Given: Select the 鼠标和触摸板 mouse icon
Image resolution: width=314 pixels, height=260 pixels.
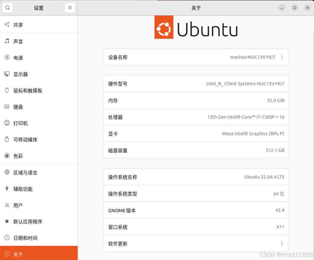Looking at the screenshot, I should click(x=7, y=90).
